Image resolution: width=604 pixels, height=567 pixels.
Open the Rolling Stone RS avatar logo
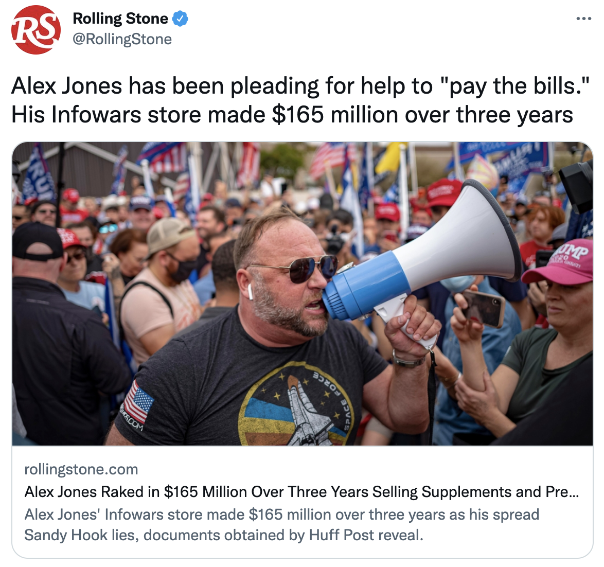pyautogui.click(x=36, y=29)
